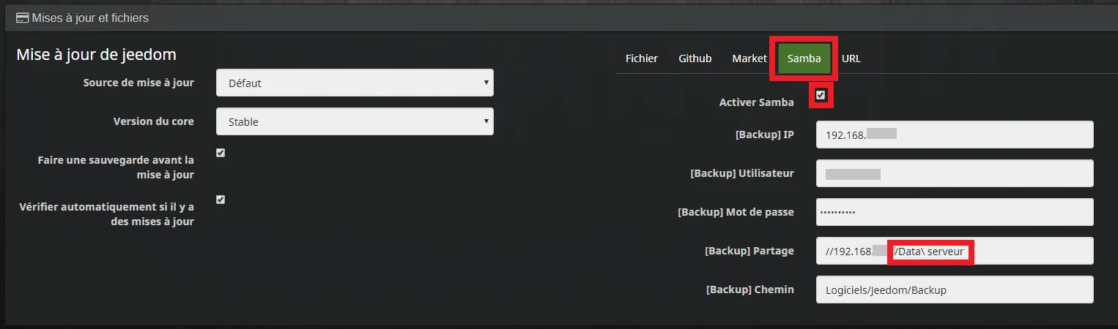Toggle the Activer Samba checkbox

click(821, 95)
